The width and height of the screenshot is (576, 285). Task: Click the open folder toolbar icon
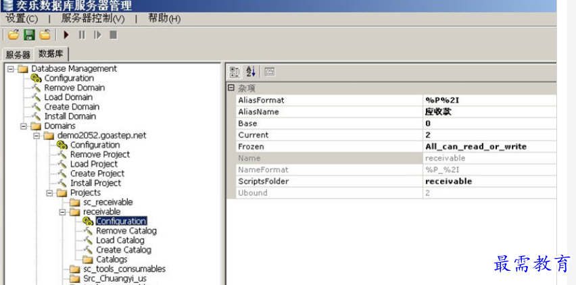point(14,35)
